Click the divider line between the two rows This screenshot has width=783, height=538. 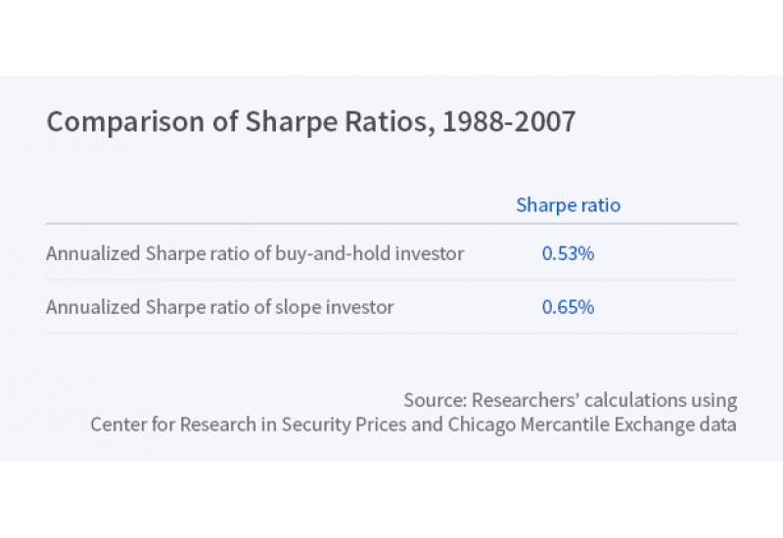(391, 281)
